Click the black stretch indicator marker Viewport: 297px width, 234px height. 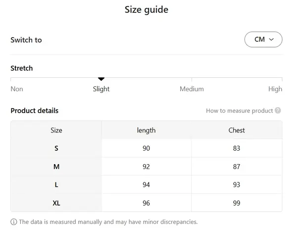tap(101, 79)
